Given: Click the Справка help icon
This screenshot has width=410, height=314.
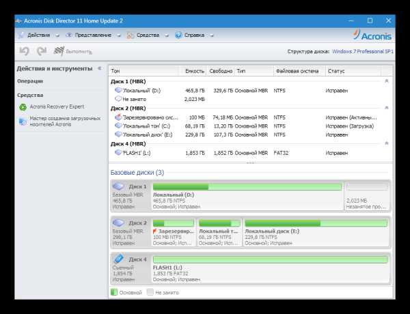Looking at the screenshot, I should 178,35.
